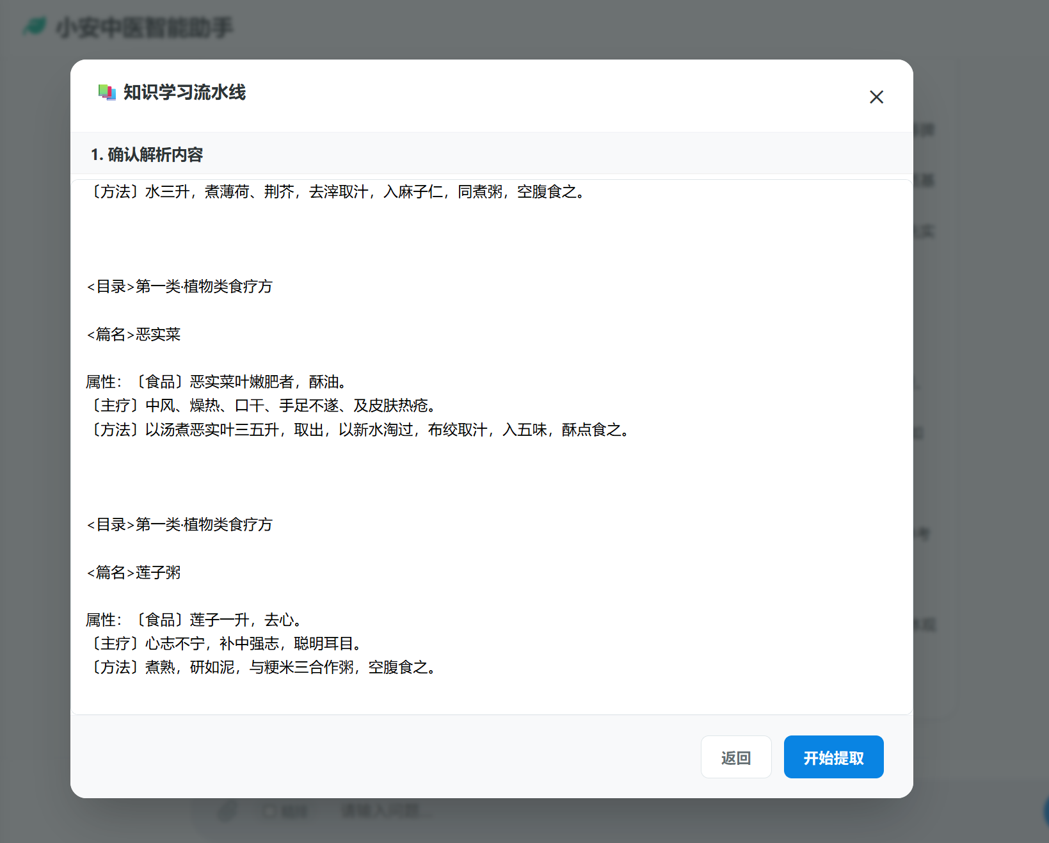Click the second <目录> entry above 莲子粥

pos(179,524)
